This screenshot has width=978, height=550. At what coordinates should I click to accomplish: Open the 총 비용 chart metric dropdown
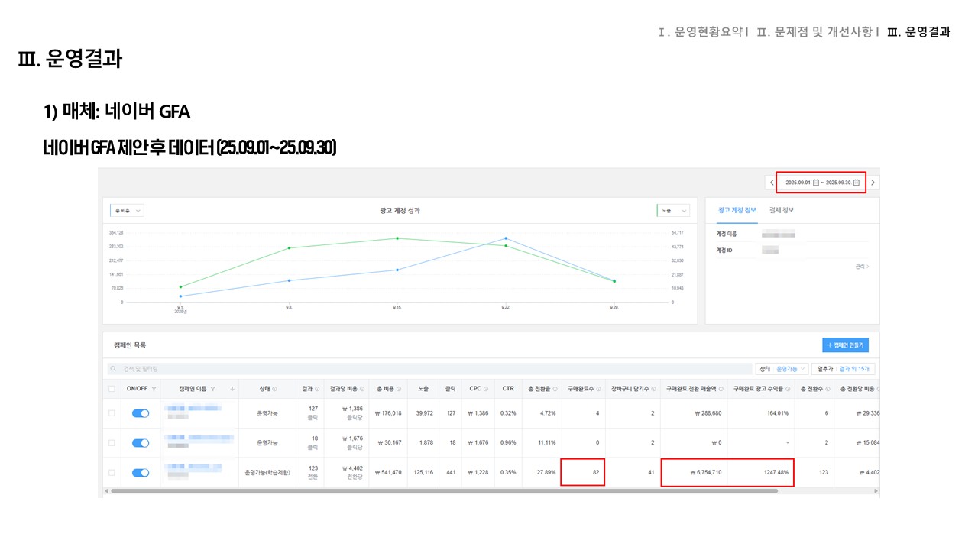pyautogui.click(x=127, y=210)
